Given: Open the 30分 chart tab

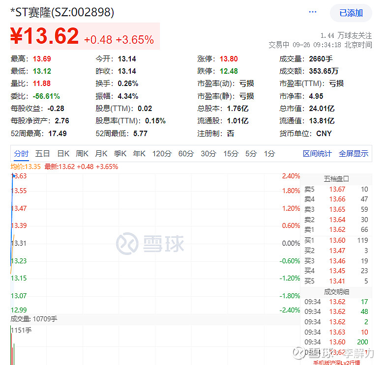Looking at the screenshot, I should tap(208, 154).
